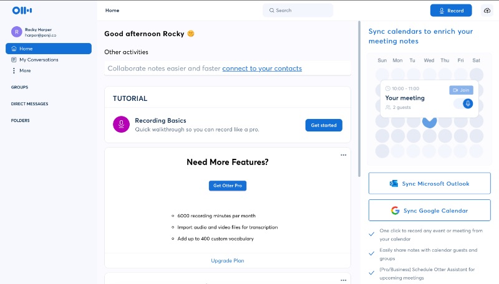Open the options menu on the bottom card
The width and height of the screenshot is (499, 284).
click(x=344, y=280)
